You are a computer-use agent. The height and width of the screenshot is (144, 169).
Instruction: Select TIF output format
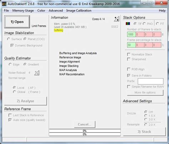tap(135, 24)
